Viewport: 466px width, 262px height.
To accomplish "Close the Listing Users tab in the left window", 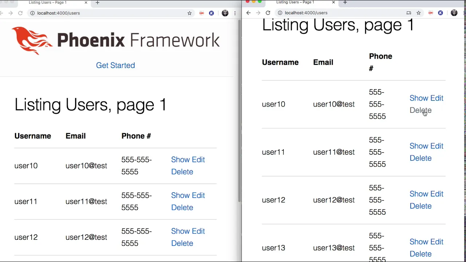I will [86, 3].
